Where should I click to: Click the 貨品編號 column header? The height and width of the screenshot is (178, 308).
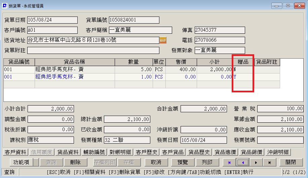(19, 62)
